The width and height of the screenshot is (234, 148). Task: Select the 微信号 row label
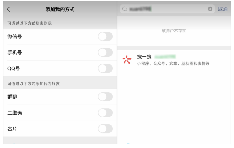[x=14, y=37]
